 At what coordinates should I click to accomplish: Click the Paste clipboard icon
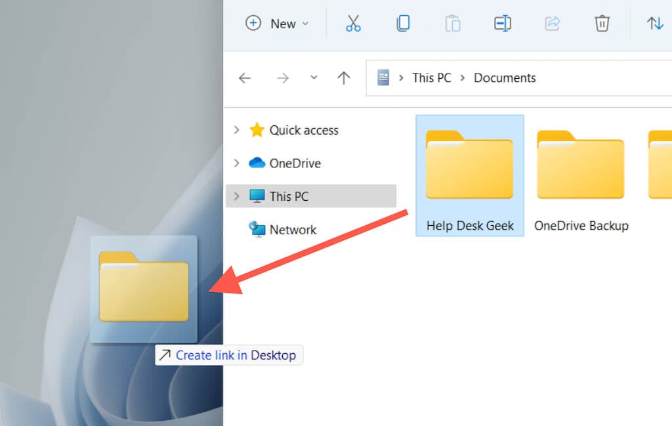coord(453,23)
